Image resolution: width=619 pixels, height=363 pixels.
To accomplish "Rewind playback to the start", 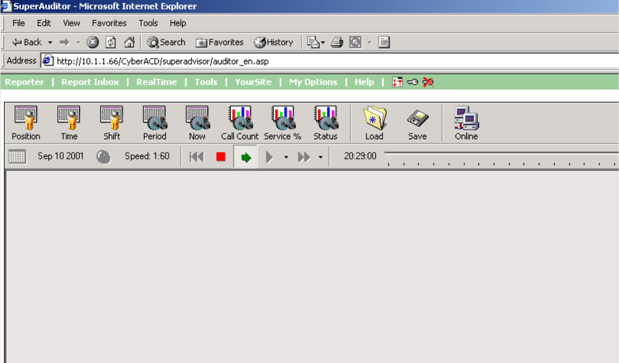I will [197, 157].
